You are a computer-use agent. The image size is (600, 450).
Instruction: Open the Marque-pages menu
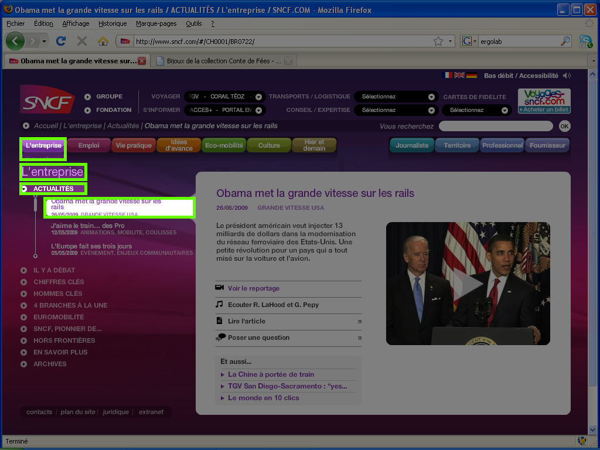[x=156, y=23]
